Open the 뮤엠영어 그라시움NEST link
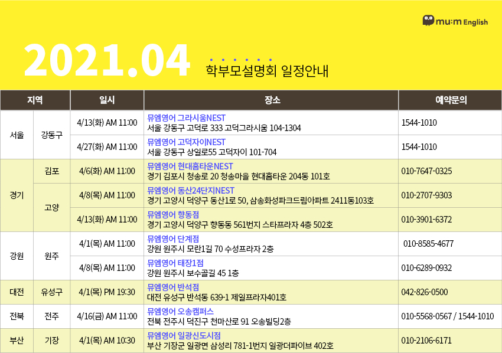 [x=186, y=118]
